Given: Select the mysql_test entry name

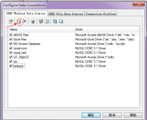Looking at the screenshot, I should click(x=20, y=53).
